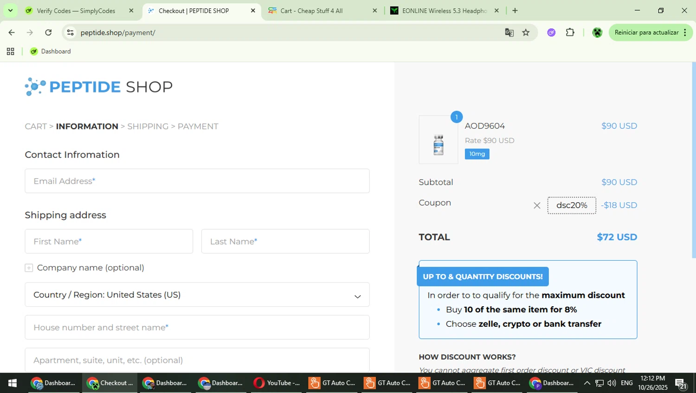Open the taskbar clock and date

653,383
